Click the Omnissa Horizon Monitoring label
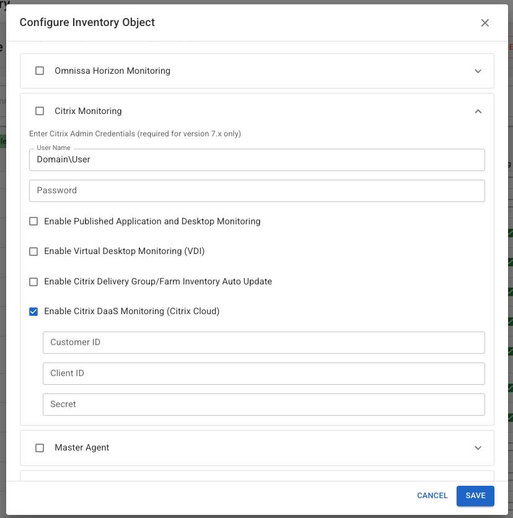Viewport: 513px width, 518px height. [x=112, y=71]
